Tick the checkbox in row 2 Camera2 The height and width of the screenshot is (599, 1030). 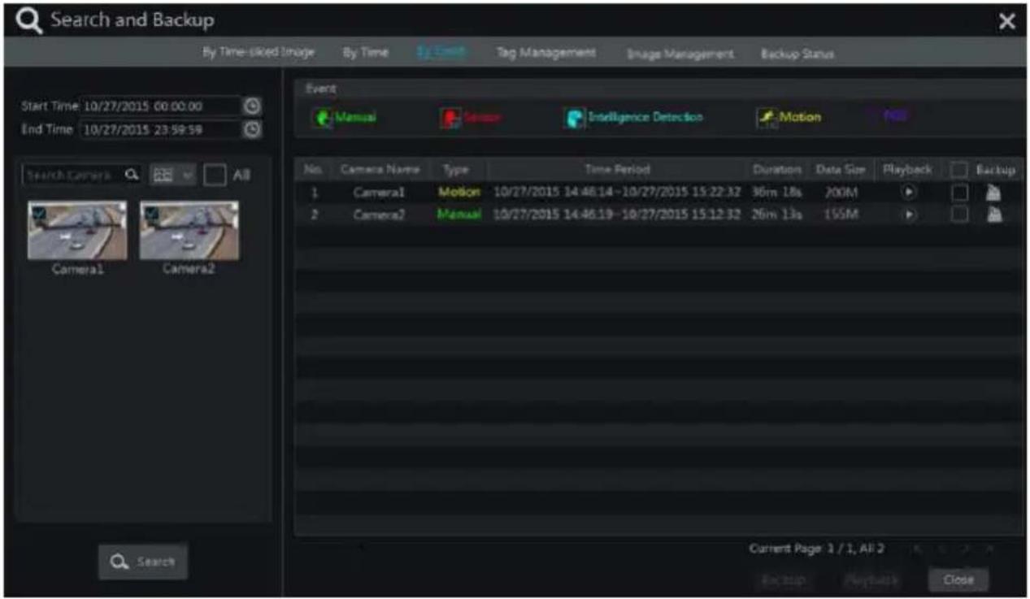point(959,215)
